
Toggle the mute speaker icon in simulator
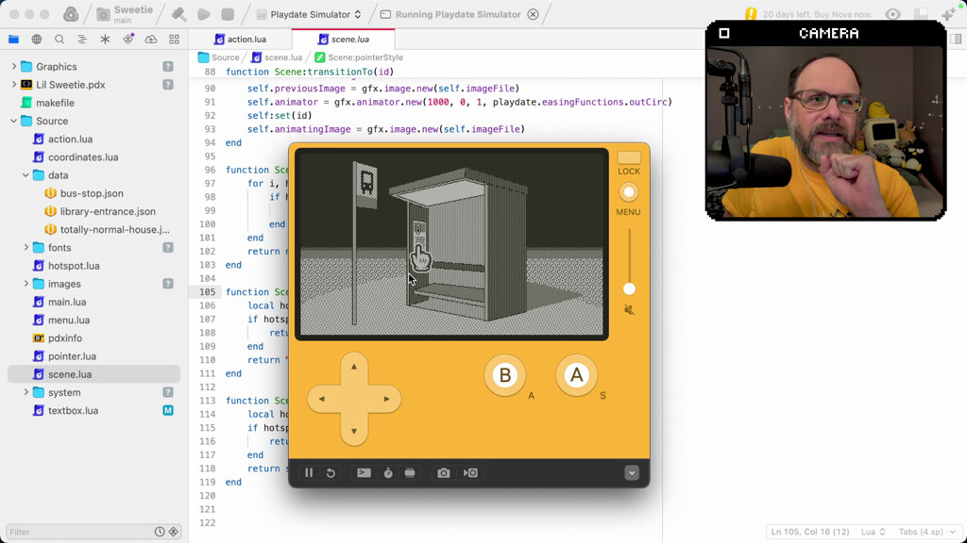coord(629,310)
